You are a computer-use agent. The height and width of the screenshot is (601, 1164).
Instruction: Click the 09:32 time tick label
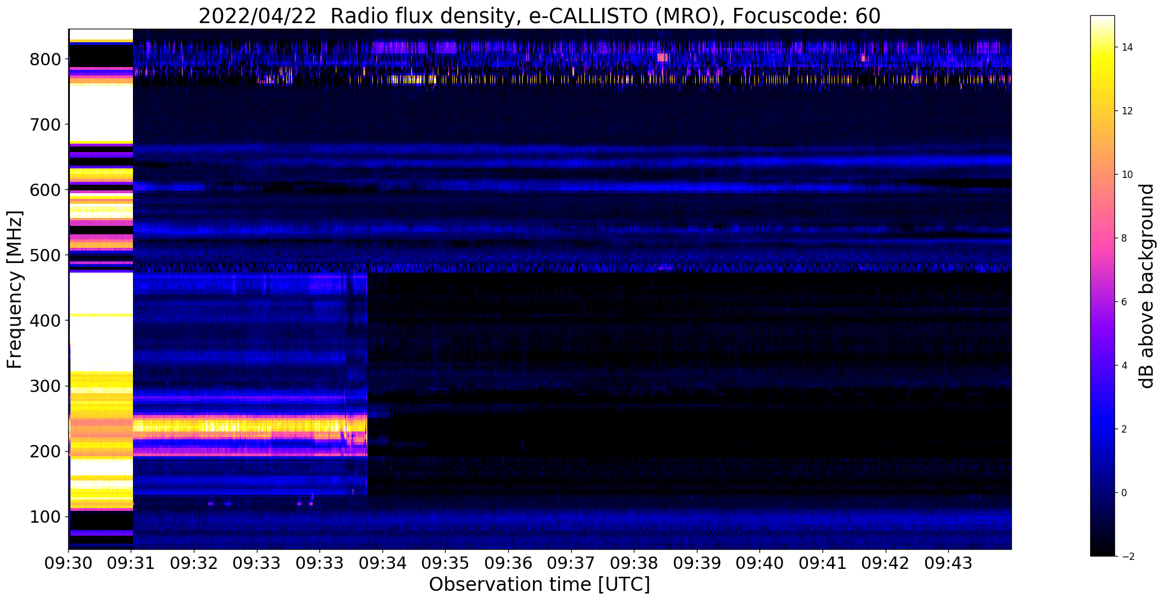(194, 563)
